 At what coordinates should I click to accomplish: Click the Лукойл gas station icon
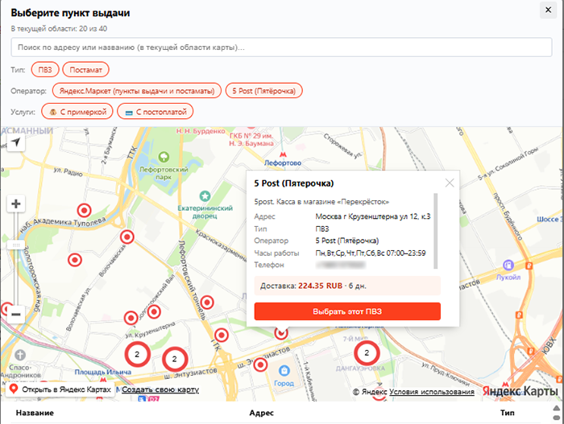(508, 266)
